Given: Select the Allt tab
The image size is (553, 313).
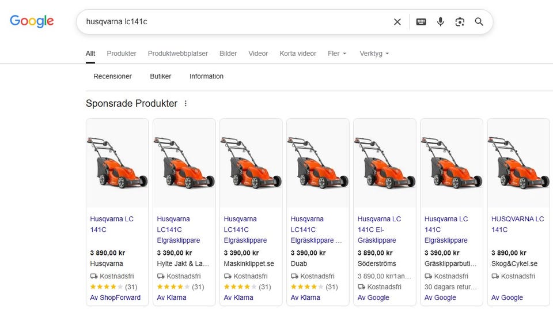Looking at the screenshot, I should (x=90, y=54).
